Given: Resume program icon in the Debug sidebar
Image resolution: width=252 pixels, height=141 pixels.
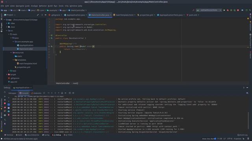Looking at the screenshot, I should pos(5,96).
